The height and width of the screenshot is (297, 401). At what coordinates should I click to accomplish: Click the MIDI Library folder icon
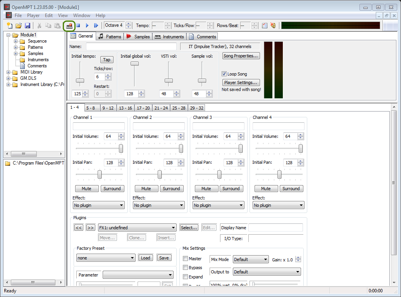[x=15, y=72]
